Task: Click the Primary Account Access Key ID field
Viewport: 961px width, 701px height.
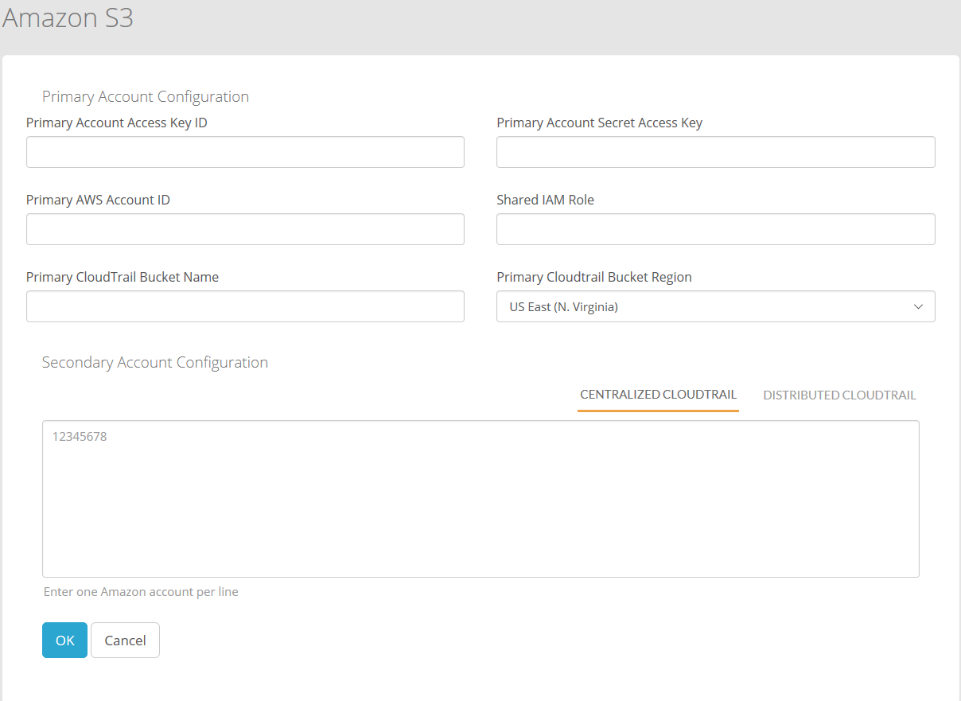Action: [x=245, y=151]
